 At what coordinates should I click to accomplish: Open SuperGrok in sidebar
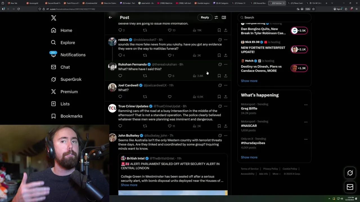[x=66, y=79]
